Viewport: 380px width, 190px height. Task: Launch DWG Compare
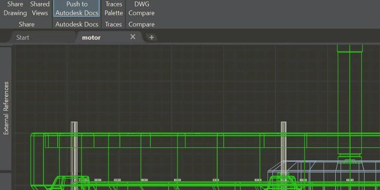[x=142, y=9]
